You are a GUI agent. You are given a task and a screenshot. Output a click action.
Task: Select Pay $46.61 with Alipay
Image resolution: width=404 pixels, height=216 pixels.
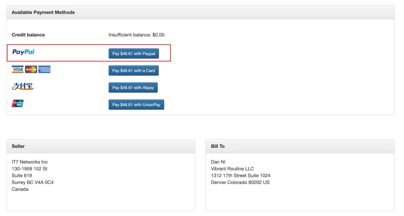(x=133, y=88)
